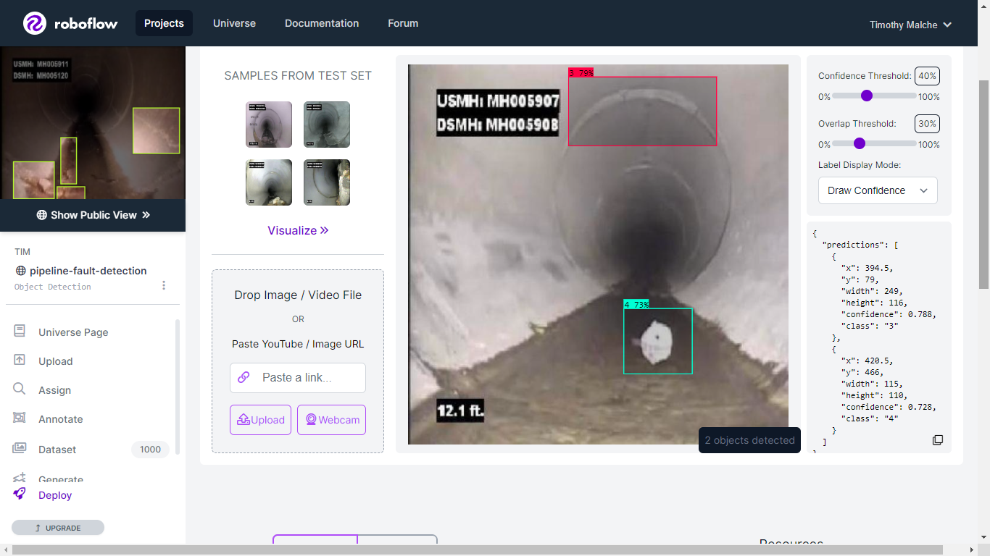Open the project three-dot options menu
990x556 pixels.
point(164,285)
